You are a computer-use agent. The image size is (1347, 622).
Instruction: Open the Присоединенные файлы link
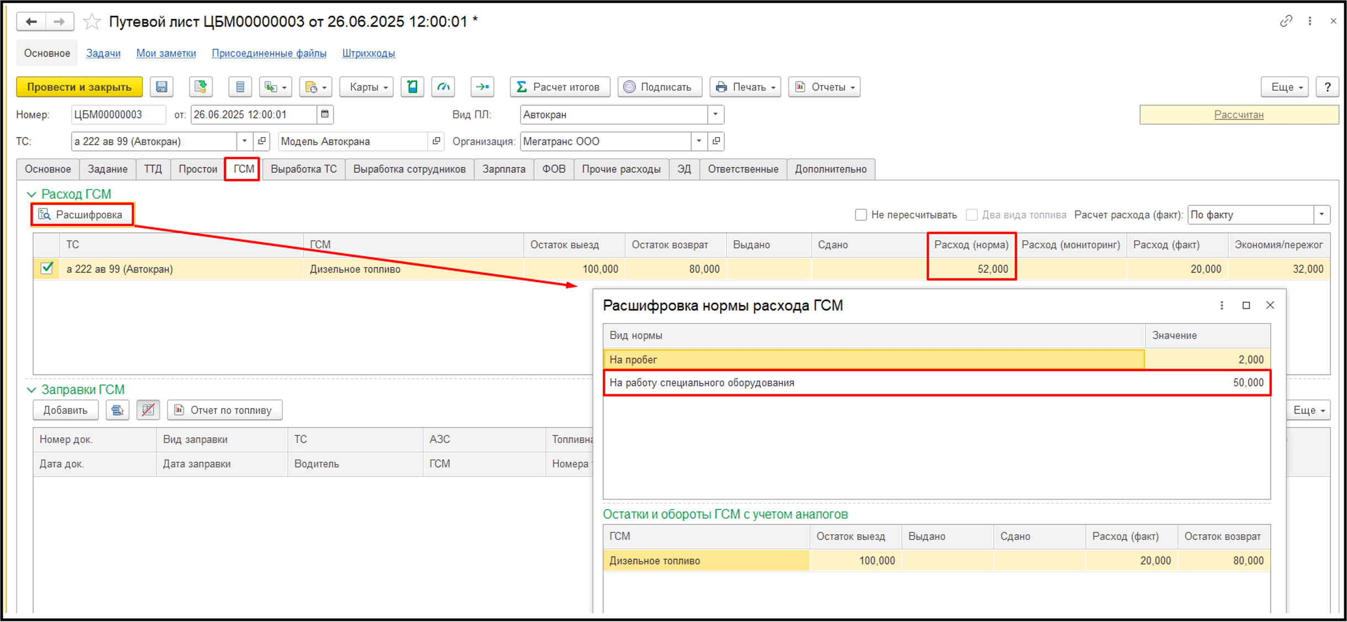click(269, 53)
